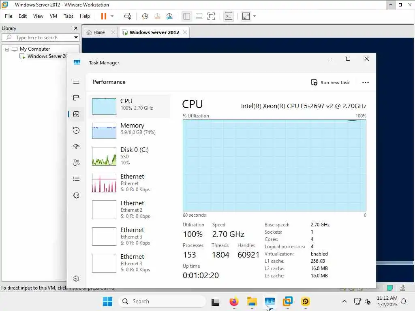
Task: Open Users page in Task Manager sidebar
Action: (x=76, y=163)
